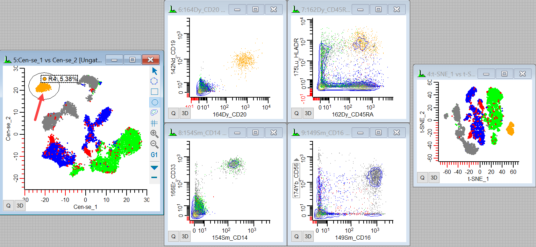Click the G1 gate icon
The image size is (536, 247).
click(154, 155)
